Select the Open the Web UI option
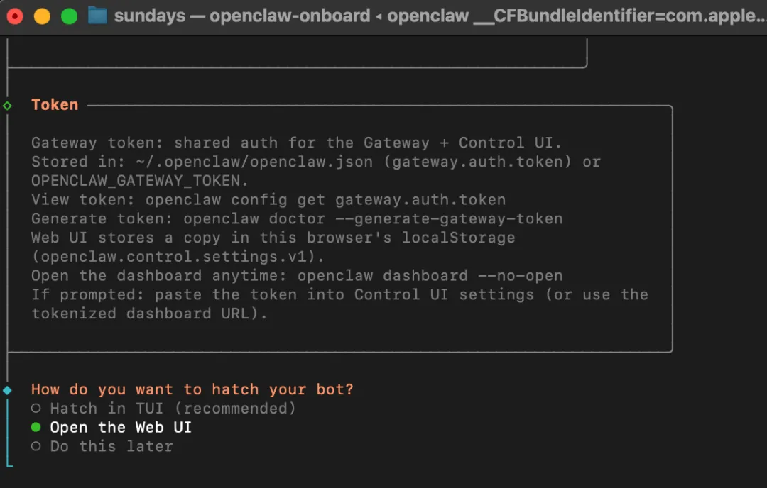Viewport: 767px width, 488px height. click(x=121, y=428)
